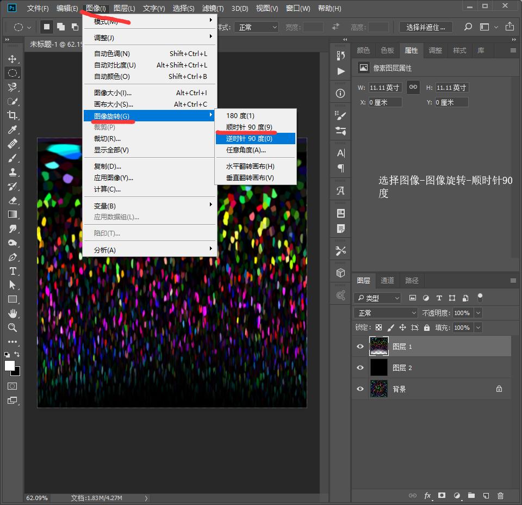Switch to the 通道 tab
Viewport: 522px width, 505px height.
387,281
